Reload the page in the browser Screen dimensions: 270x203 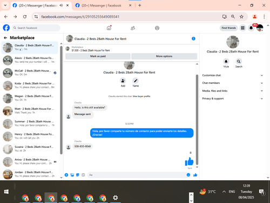25,17
